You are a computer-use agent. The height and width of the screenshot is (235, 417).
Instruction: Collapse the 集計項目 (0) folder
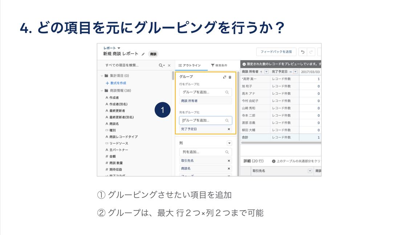pyautogui.click(x=102, y=76)
